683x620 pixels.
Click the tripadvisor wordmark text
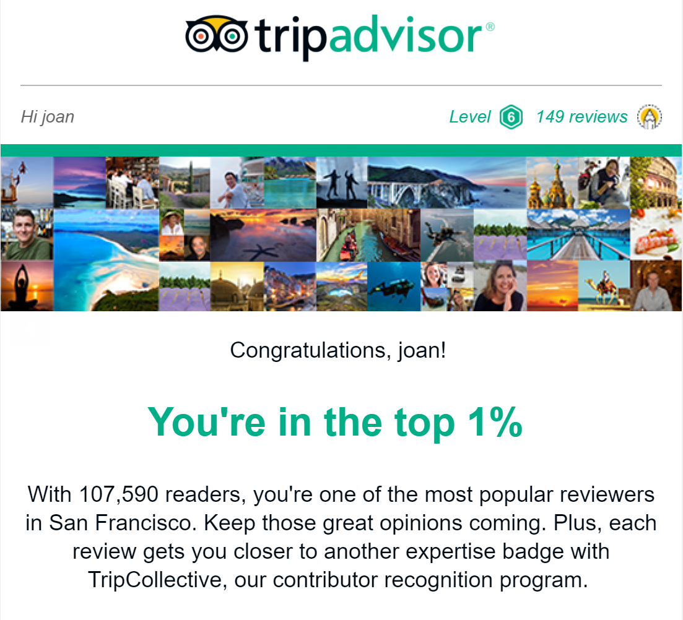[375, 37]
